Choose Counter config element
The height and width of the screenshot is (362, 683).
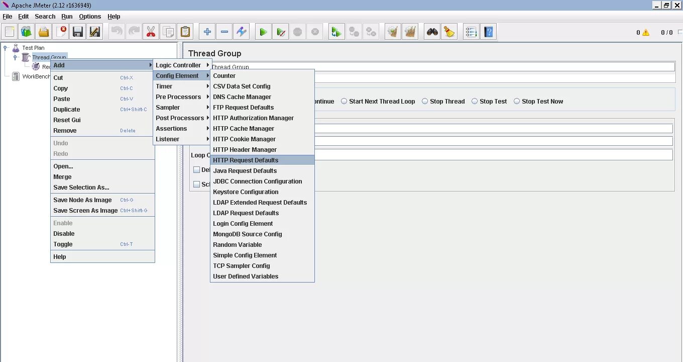click(x=262, y=75)
